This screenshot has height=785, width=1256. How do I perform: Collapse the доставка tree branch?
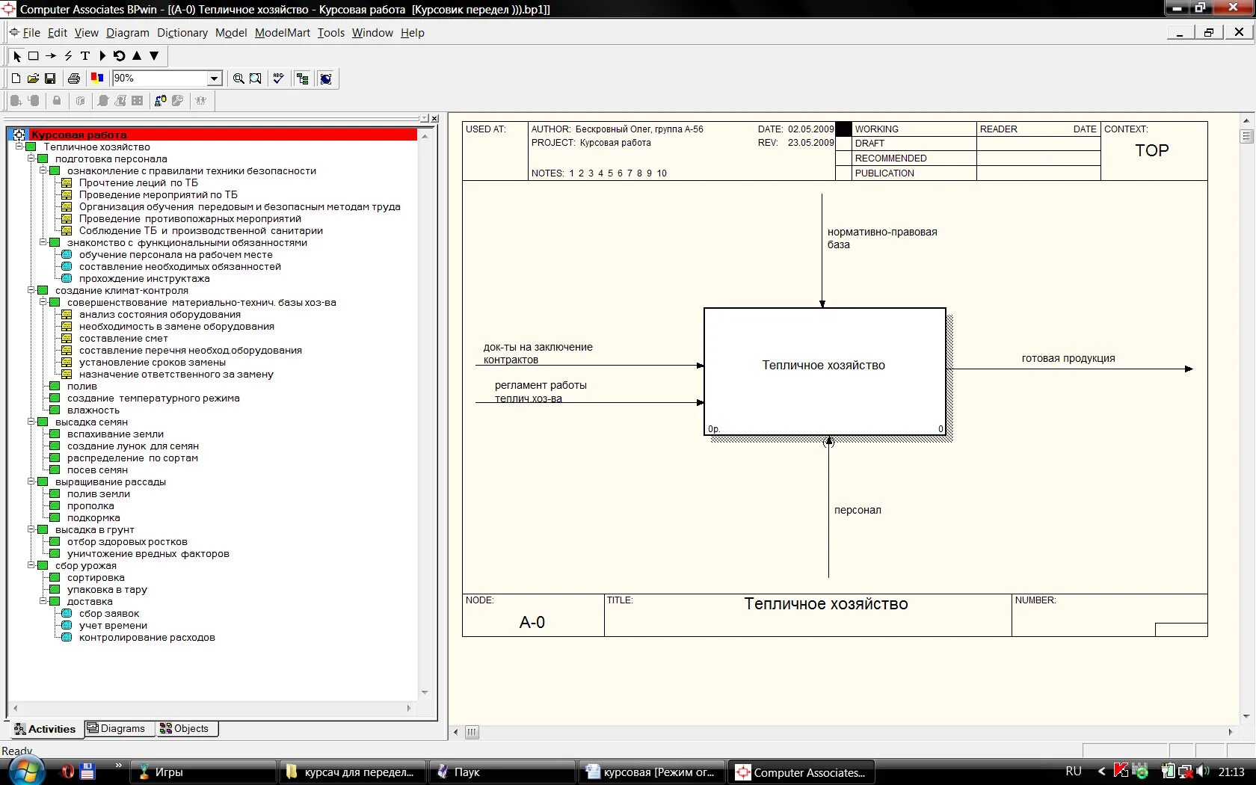click(x=43, y=601)
